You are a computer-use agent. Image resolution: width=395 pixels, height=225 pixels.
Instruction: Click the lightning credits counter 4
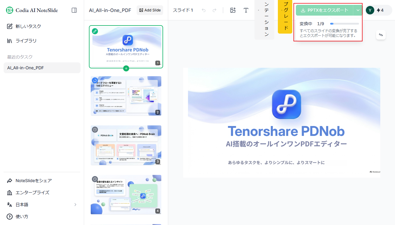click(380, 10)
